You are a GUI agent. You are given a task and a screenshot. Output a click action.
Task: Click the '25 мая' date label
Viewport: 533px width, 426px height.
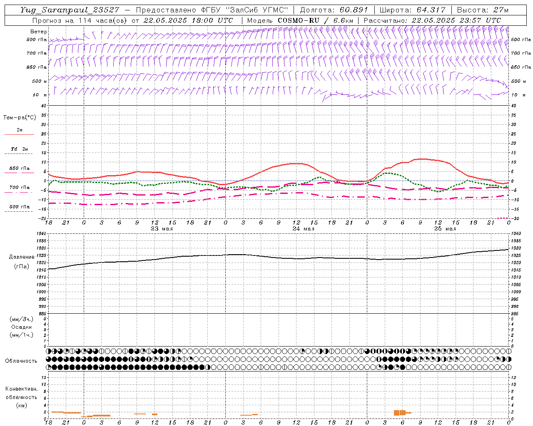(x=445, y=229)
